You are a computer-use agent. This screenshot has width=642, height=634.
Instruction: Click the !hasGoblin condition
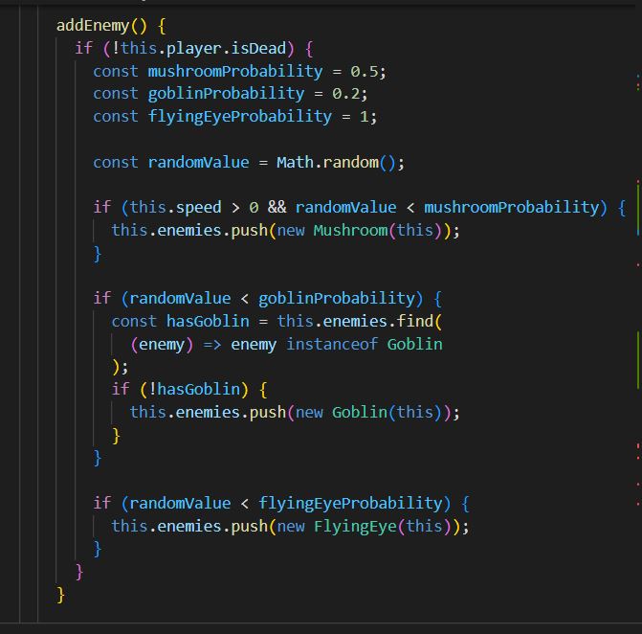[x=194, y=390]
